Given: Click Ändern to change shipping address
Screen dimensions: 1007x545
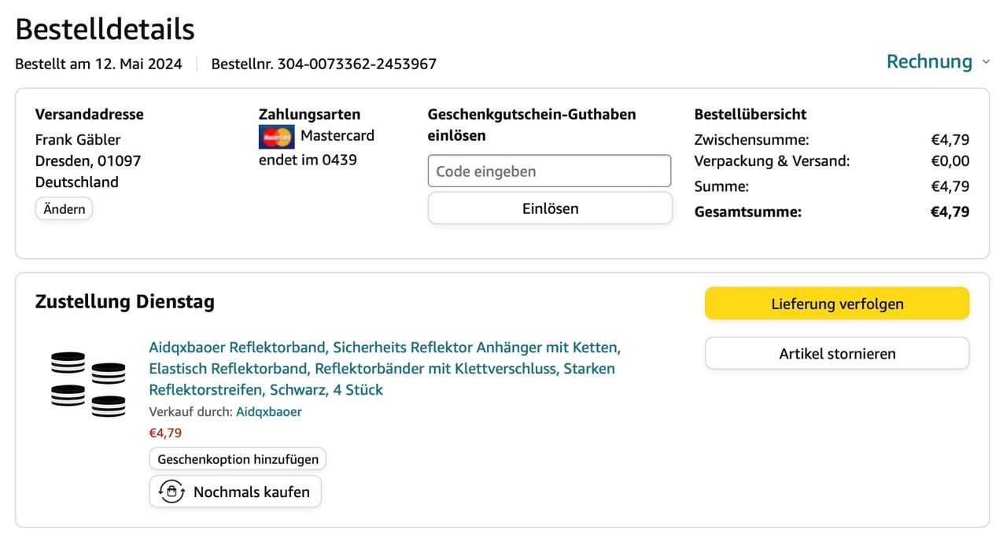Looking at the screenshot, I should [64, 209].
